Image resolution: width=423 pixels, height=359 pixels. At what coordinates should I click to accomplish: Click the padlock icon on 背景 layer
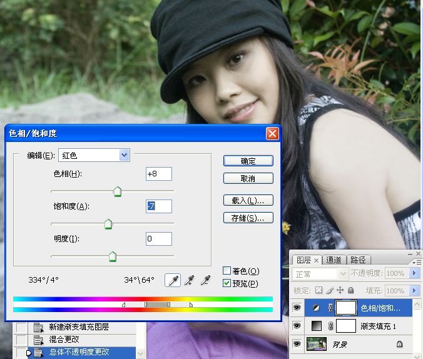(x=399, y=344)
